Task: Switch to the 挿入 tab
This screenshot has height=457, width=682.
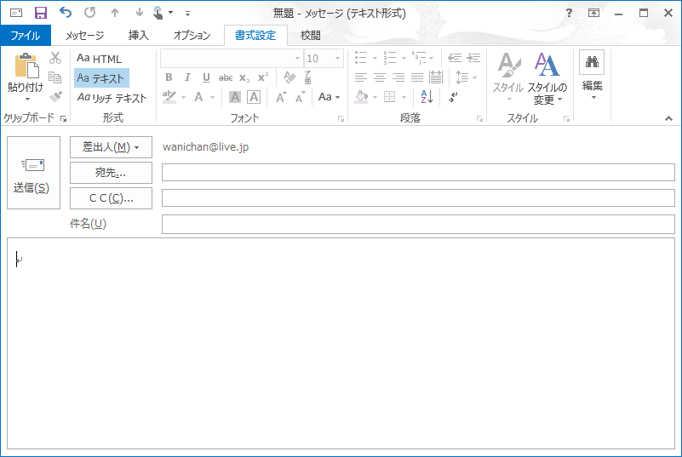Action: click(138, 35)
